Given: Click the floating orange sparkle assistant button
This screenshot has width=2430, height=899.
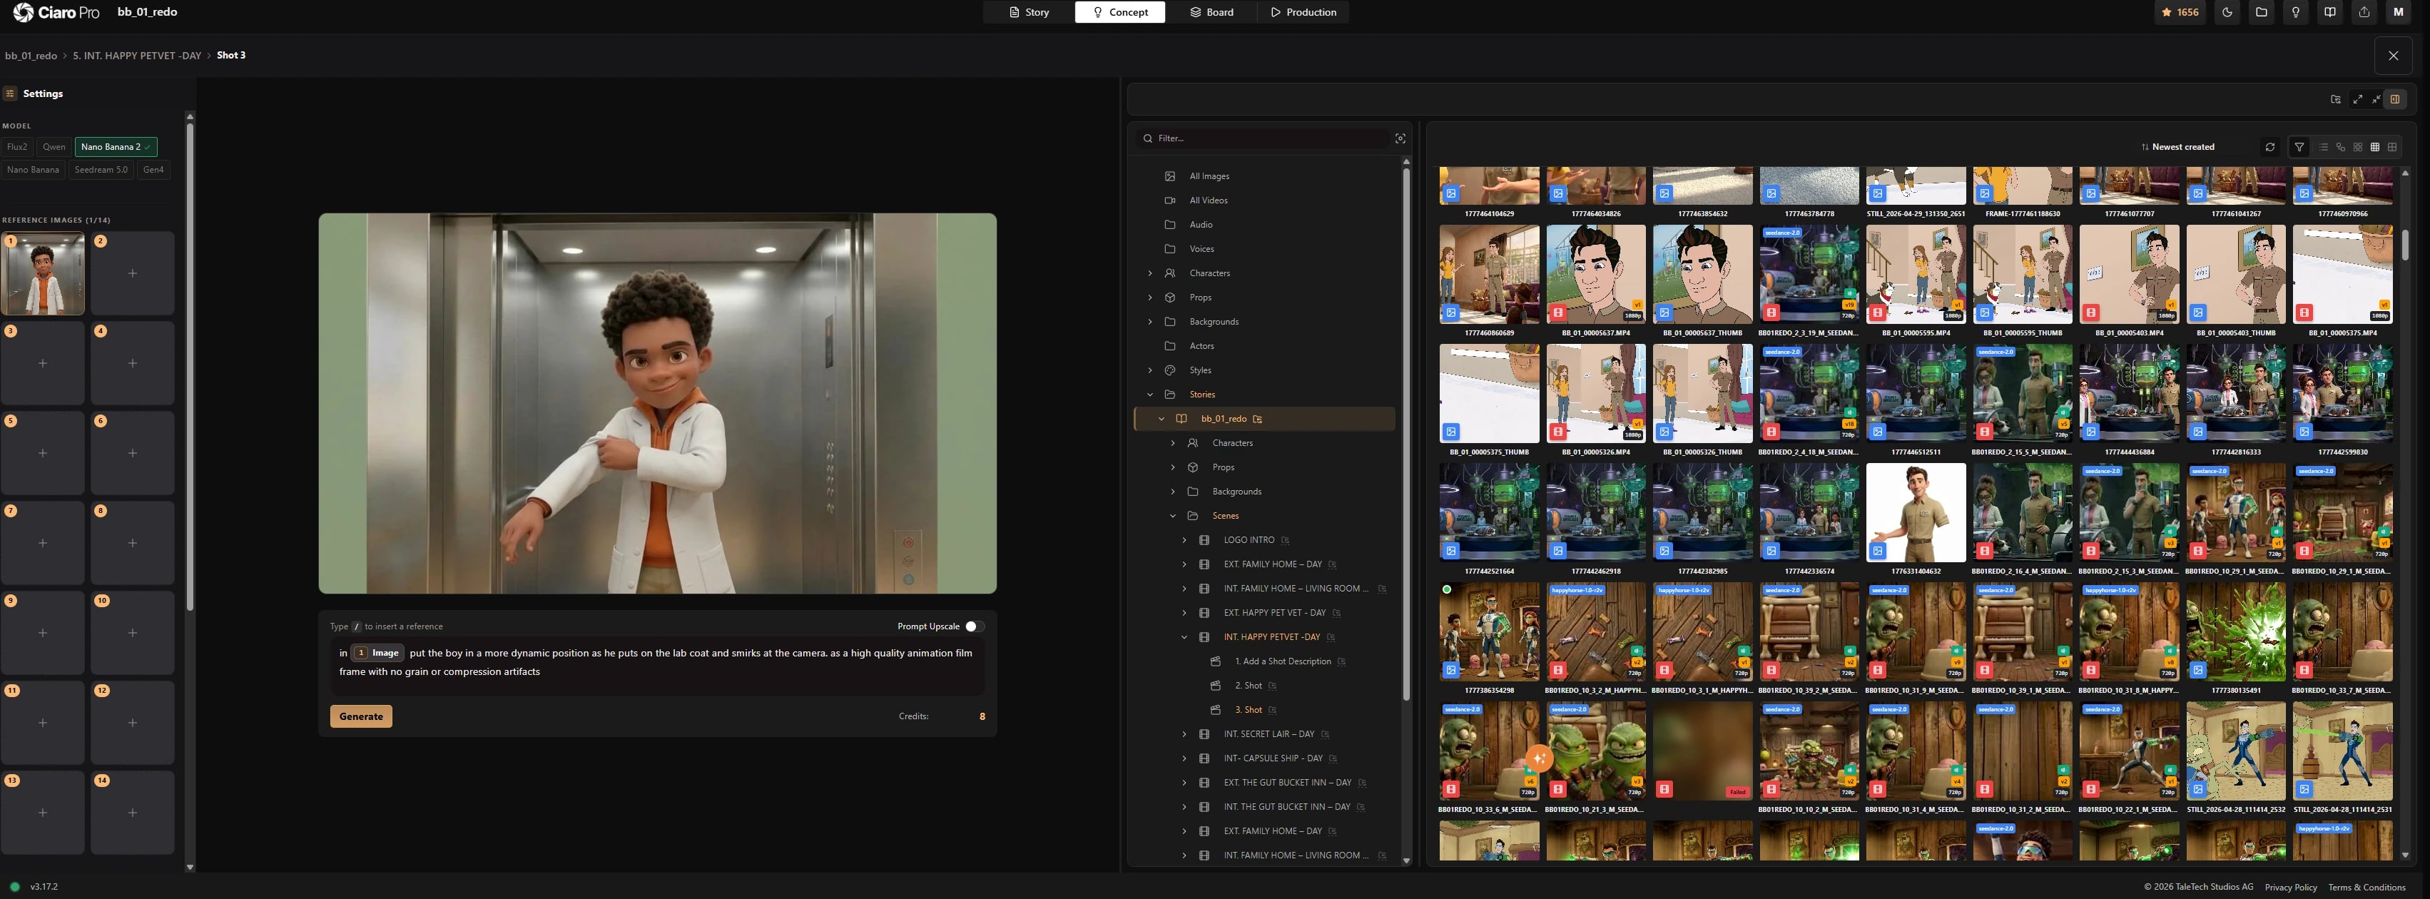Looking at the screenshot, I should pos(1539,758).
